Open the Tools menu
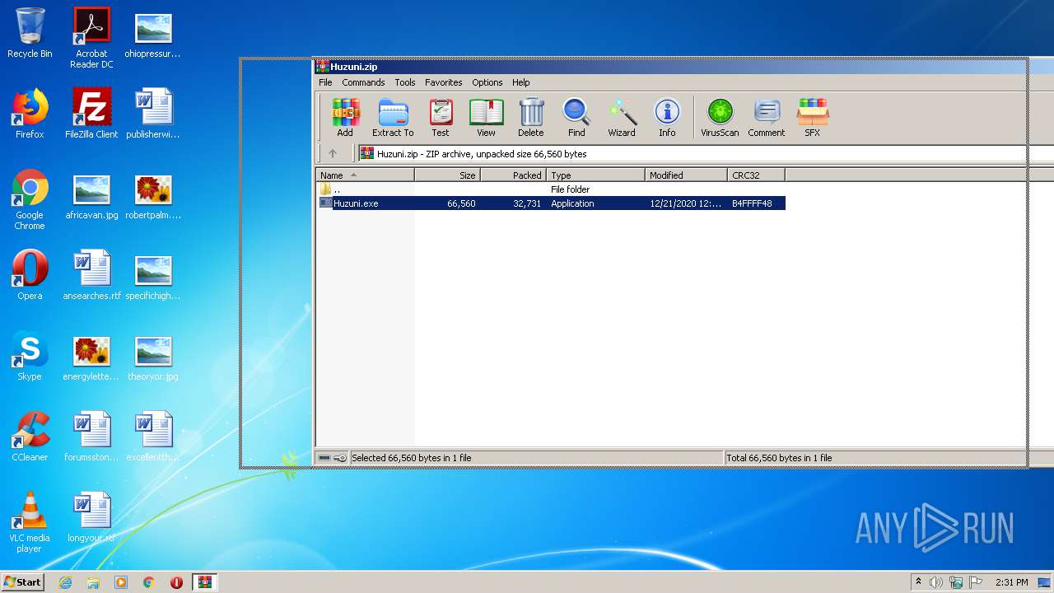The height and width of the screenshot is (593, 1054). coord(405,82)
